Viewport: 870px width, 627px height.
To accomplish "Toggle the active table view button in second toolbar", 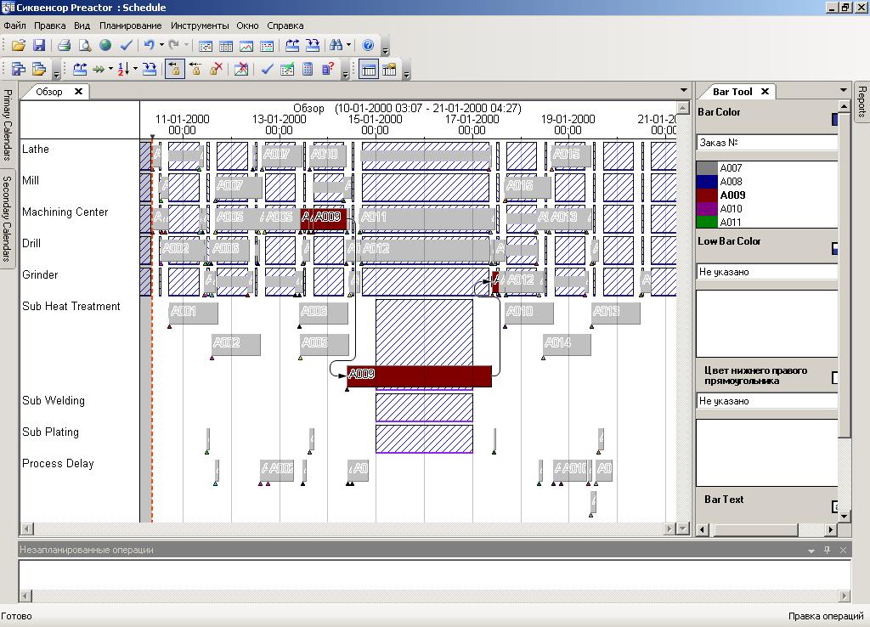I will [x=369, y=70].
